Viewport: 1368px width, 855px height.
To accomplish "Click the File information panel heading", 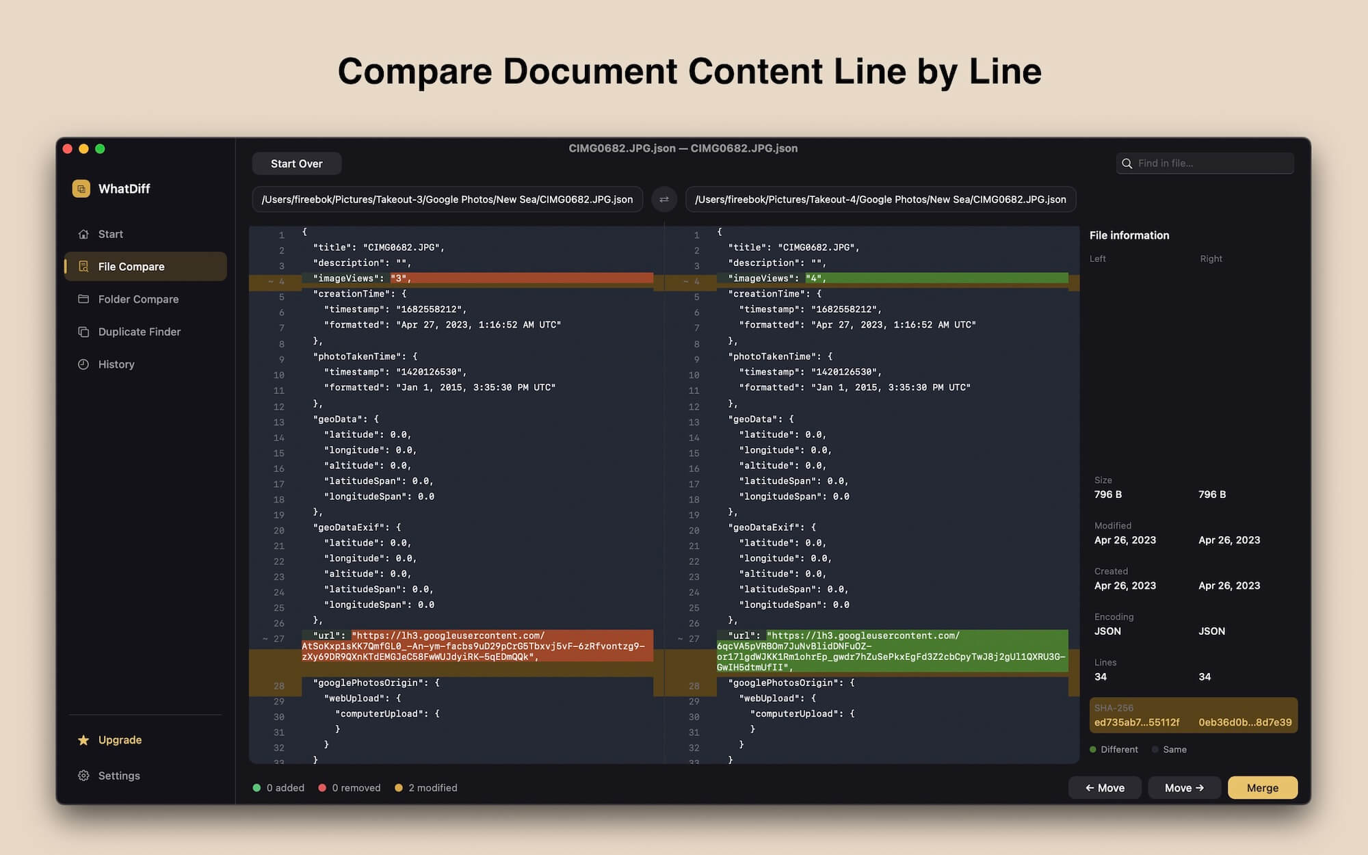I will [x=1129, y=235].
